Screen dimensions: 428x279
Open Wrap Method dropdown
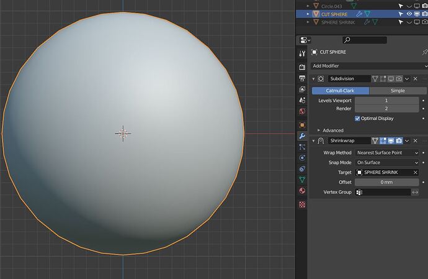click(387, 153)
